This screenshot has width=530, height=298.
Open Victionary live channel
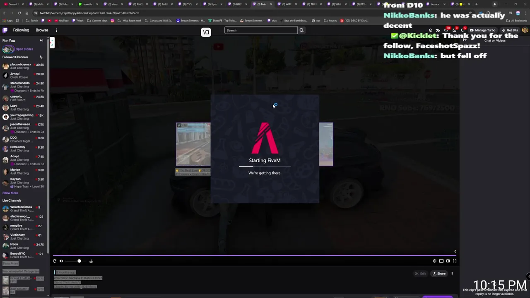[x=24, y=237]
